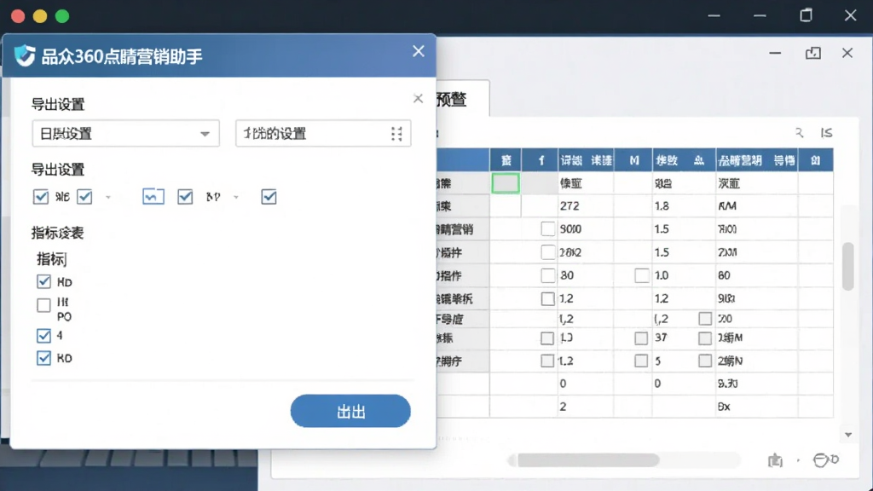873x491 pixels.
Task: Tick the checkbox before 37 in the table
Action: point(641,338)
